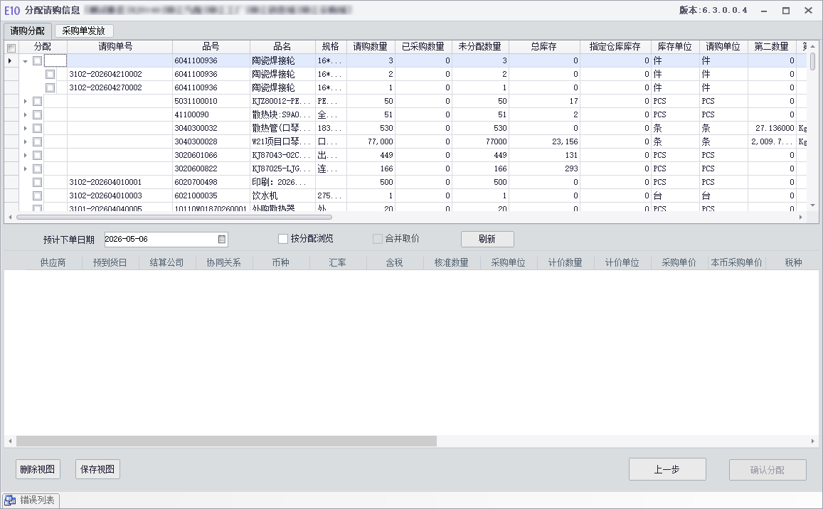Screen dimensions: 823x509
Task: Tick checkbox for request 3102-202604270002
Action: point(51,87)
